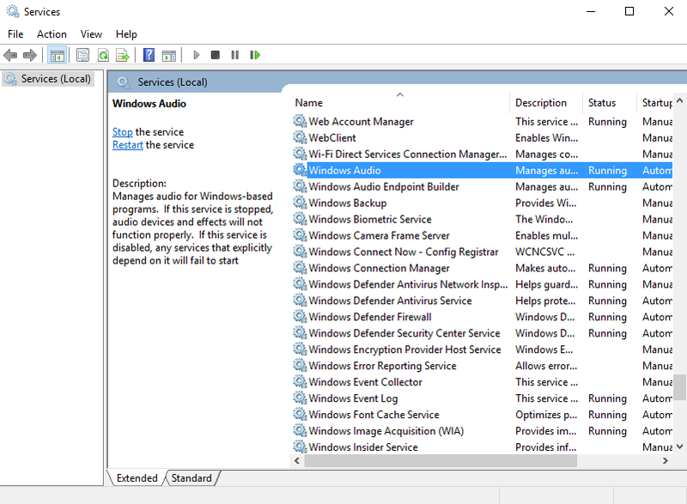Open Properties via toolbar icon
This screenshot has width=687, height=504.
tap(82, 55)
